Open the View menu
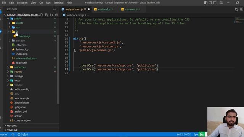The width and height of the screenshot is (244, 137). (x=33, y=3)
